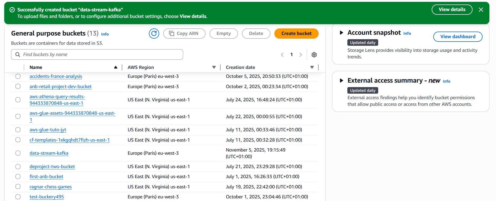Click the Copy ARN button
The image size is (496, 201).
click(x=184, y=34)
